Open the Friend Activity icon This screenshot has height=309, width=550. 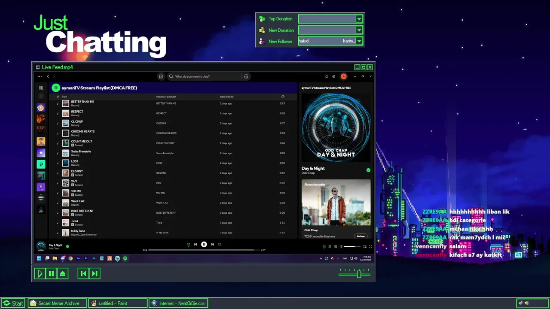coord(334,76)
